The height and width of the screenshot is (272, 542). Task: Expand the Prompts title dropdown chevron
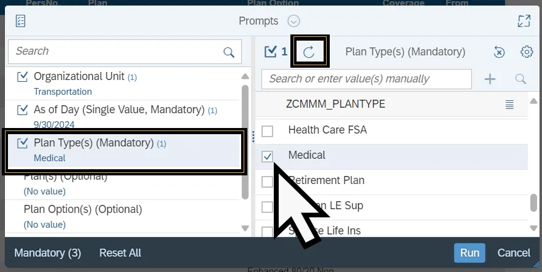point(294,21)
